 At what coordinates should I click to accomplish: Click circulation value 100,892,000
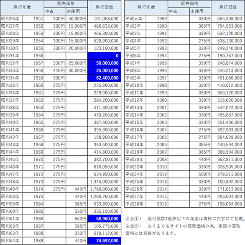point(228,182)
